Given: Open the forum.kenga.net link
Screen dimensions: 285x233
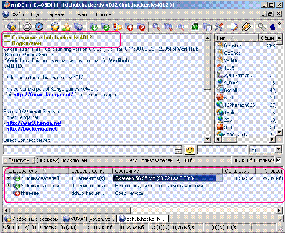Looking at the screenshot, I should click(43, 95).
